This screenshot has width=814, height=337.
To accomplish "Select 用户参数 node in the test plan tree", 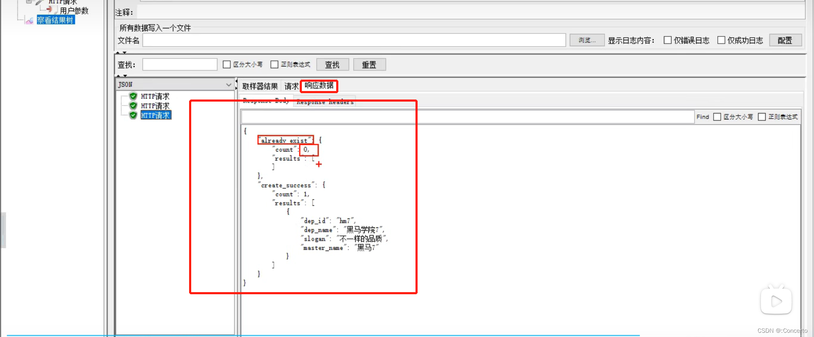I will [x=74, y=11].
